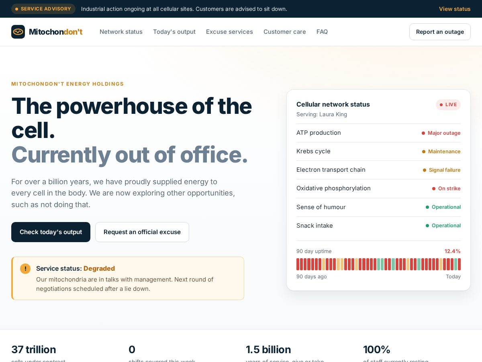Select the ATP production row label

pyautogui.click(x=319, y=133)
